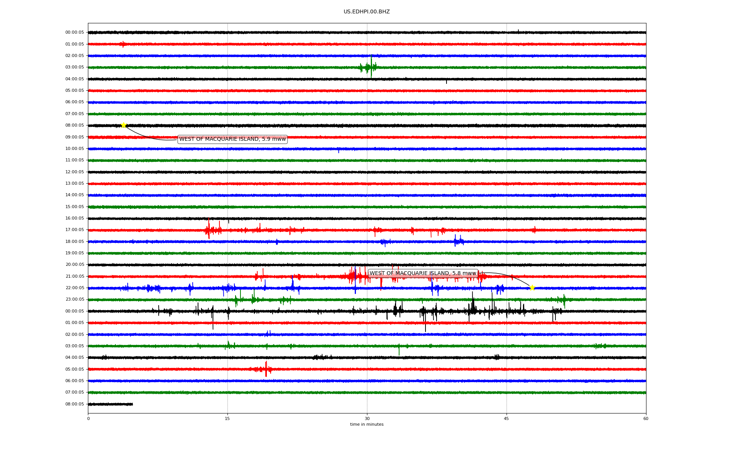The width and height of the screenshot is (734, 459).
Task: Click the US.EDHPI.00.BHZ plot title
Action: click(x=367, y=12)
